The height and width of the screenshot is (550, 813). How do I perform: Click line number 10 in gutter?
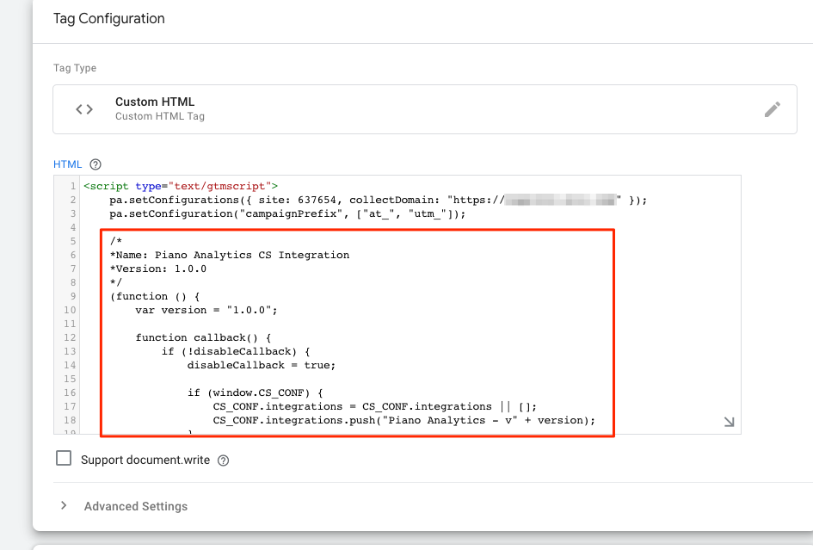click(70, 310)
